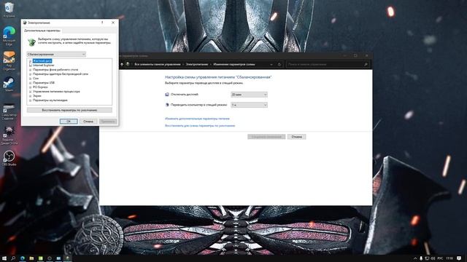Open Reg Organizer desktop shortcut
467x262 pixels.
(9, 60)
